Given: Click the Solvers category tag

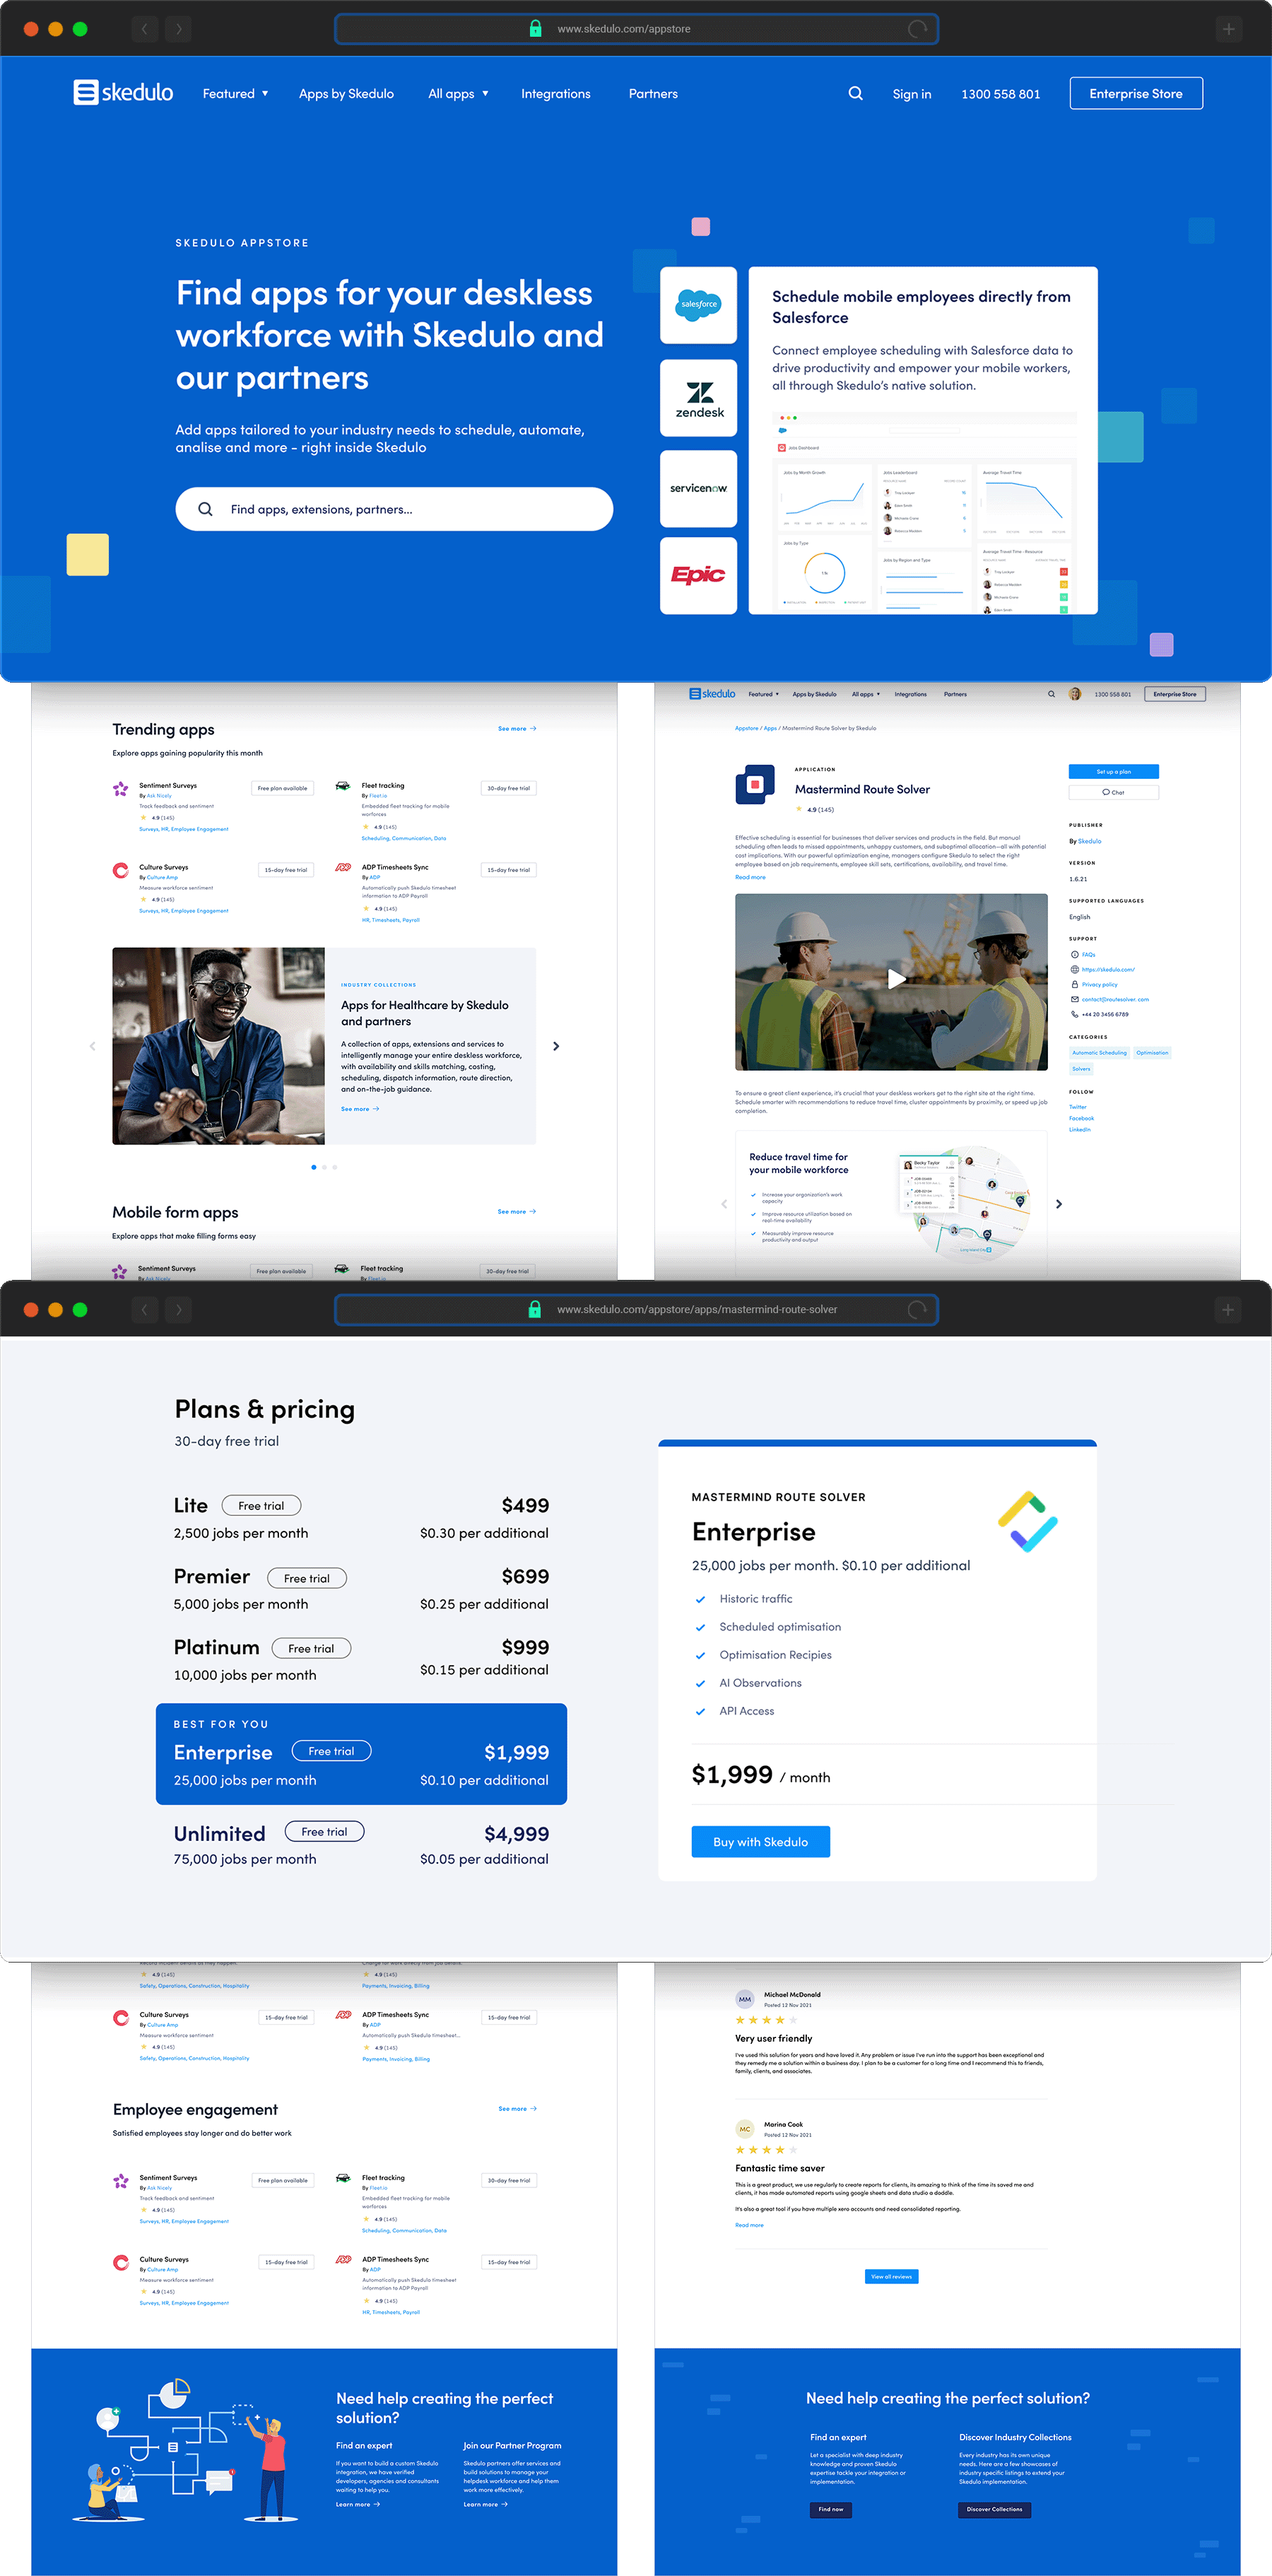Looking at the screenshot, I should tap(1081, 1069).
